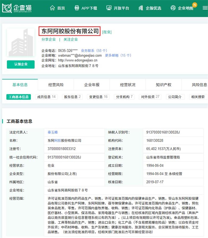The height and width of the screenshot is (238, 208).
Task: Switch to the 知识产权 tab
Action: click(163, 85)
